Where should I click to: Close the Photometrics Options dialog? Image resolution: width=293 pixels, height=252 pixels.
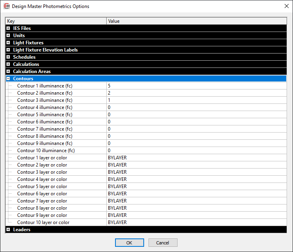(x=287, y=6)
